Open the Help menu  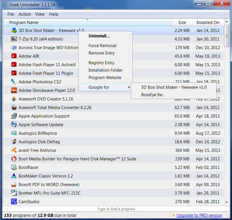54,14
